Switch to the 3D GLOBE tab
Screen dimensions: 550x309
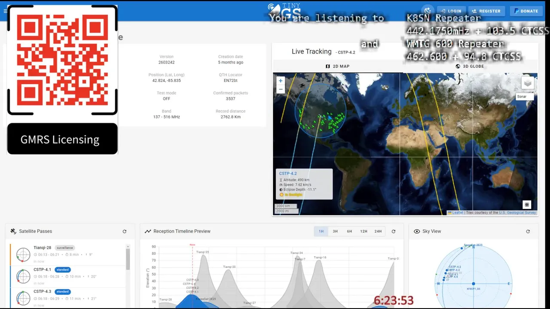point(470,67)
